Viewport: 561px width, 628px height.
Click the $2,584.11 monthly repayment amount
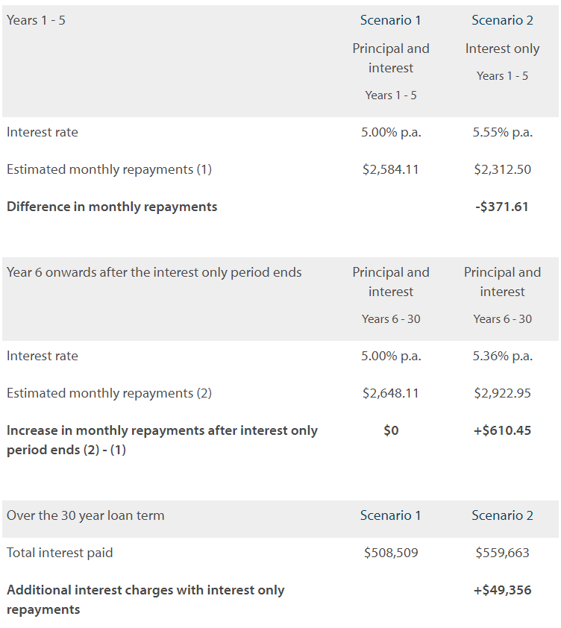(391, 169)
